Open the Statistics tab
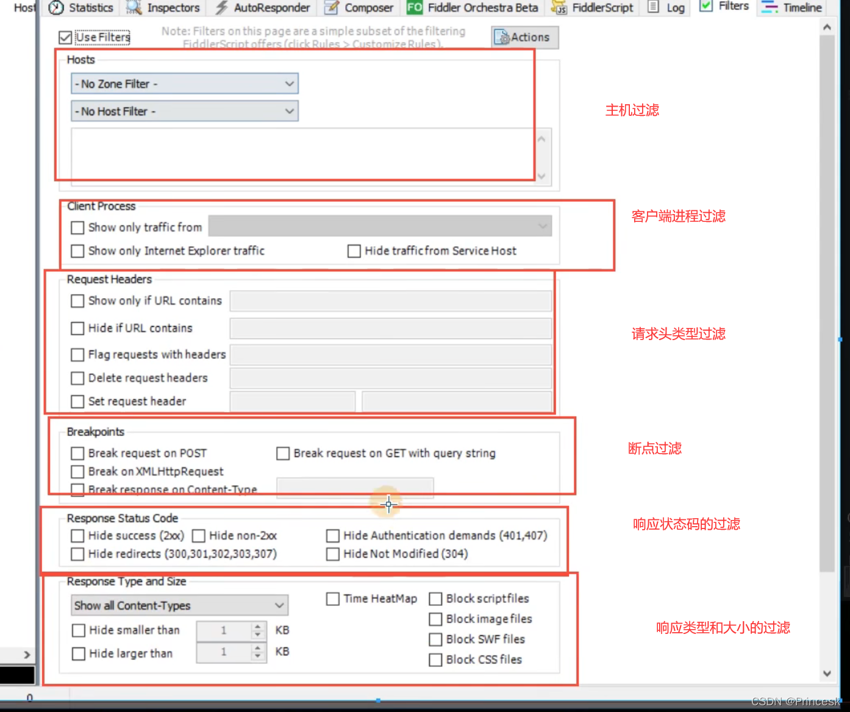The height and width of the screenshot is (712, 850). 80,7
